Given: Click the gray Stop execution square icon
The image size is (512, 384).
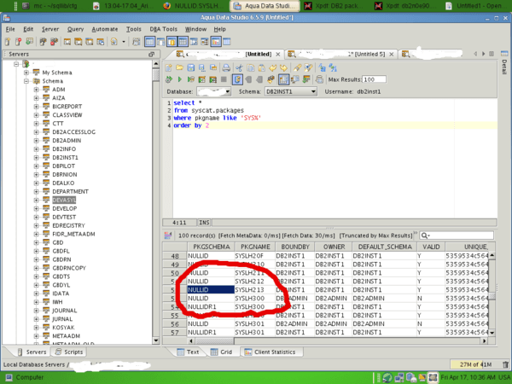Looking at the screenshot, I should point(224,79).
